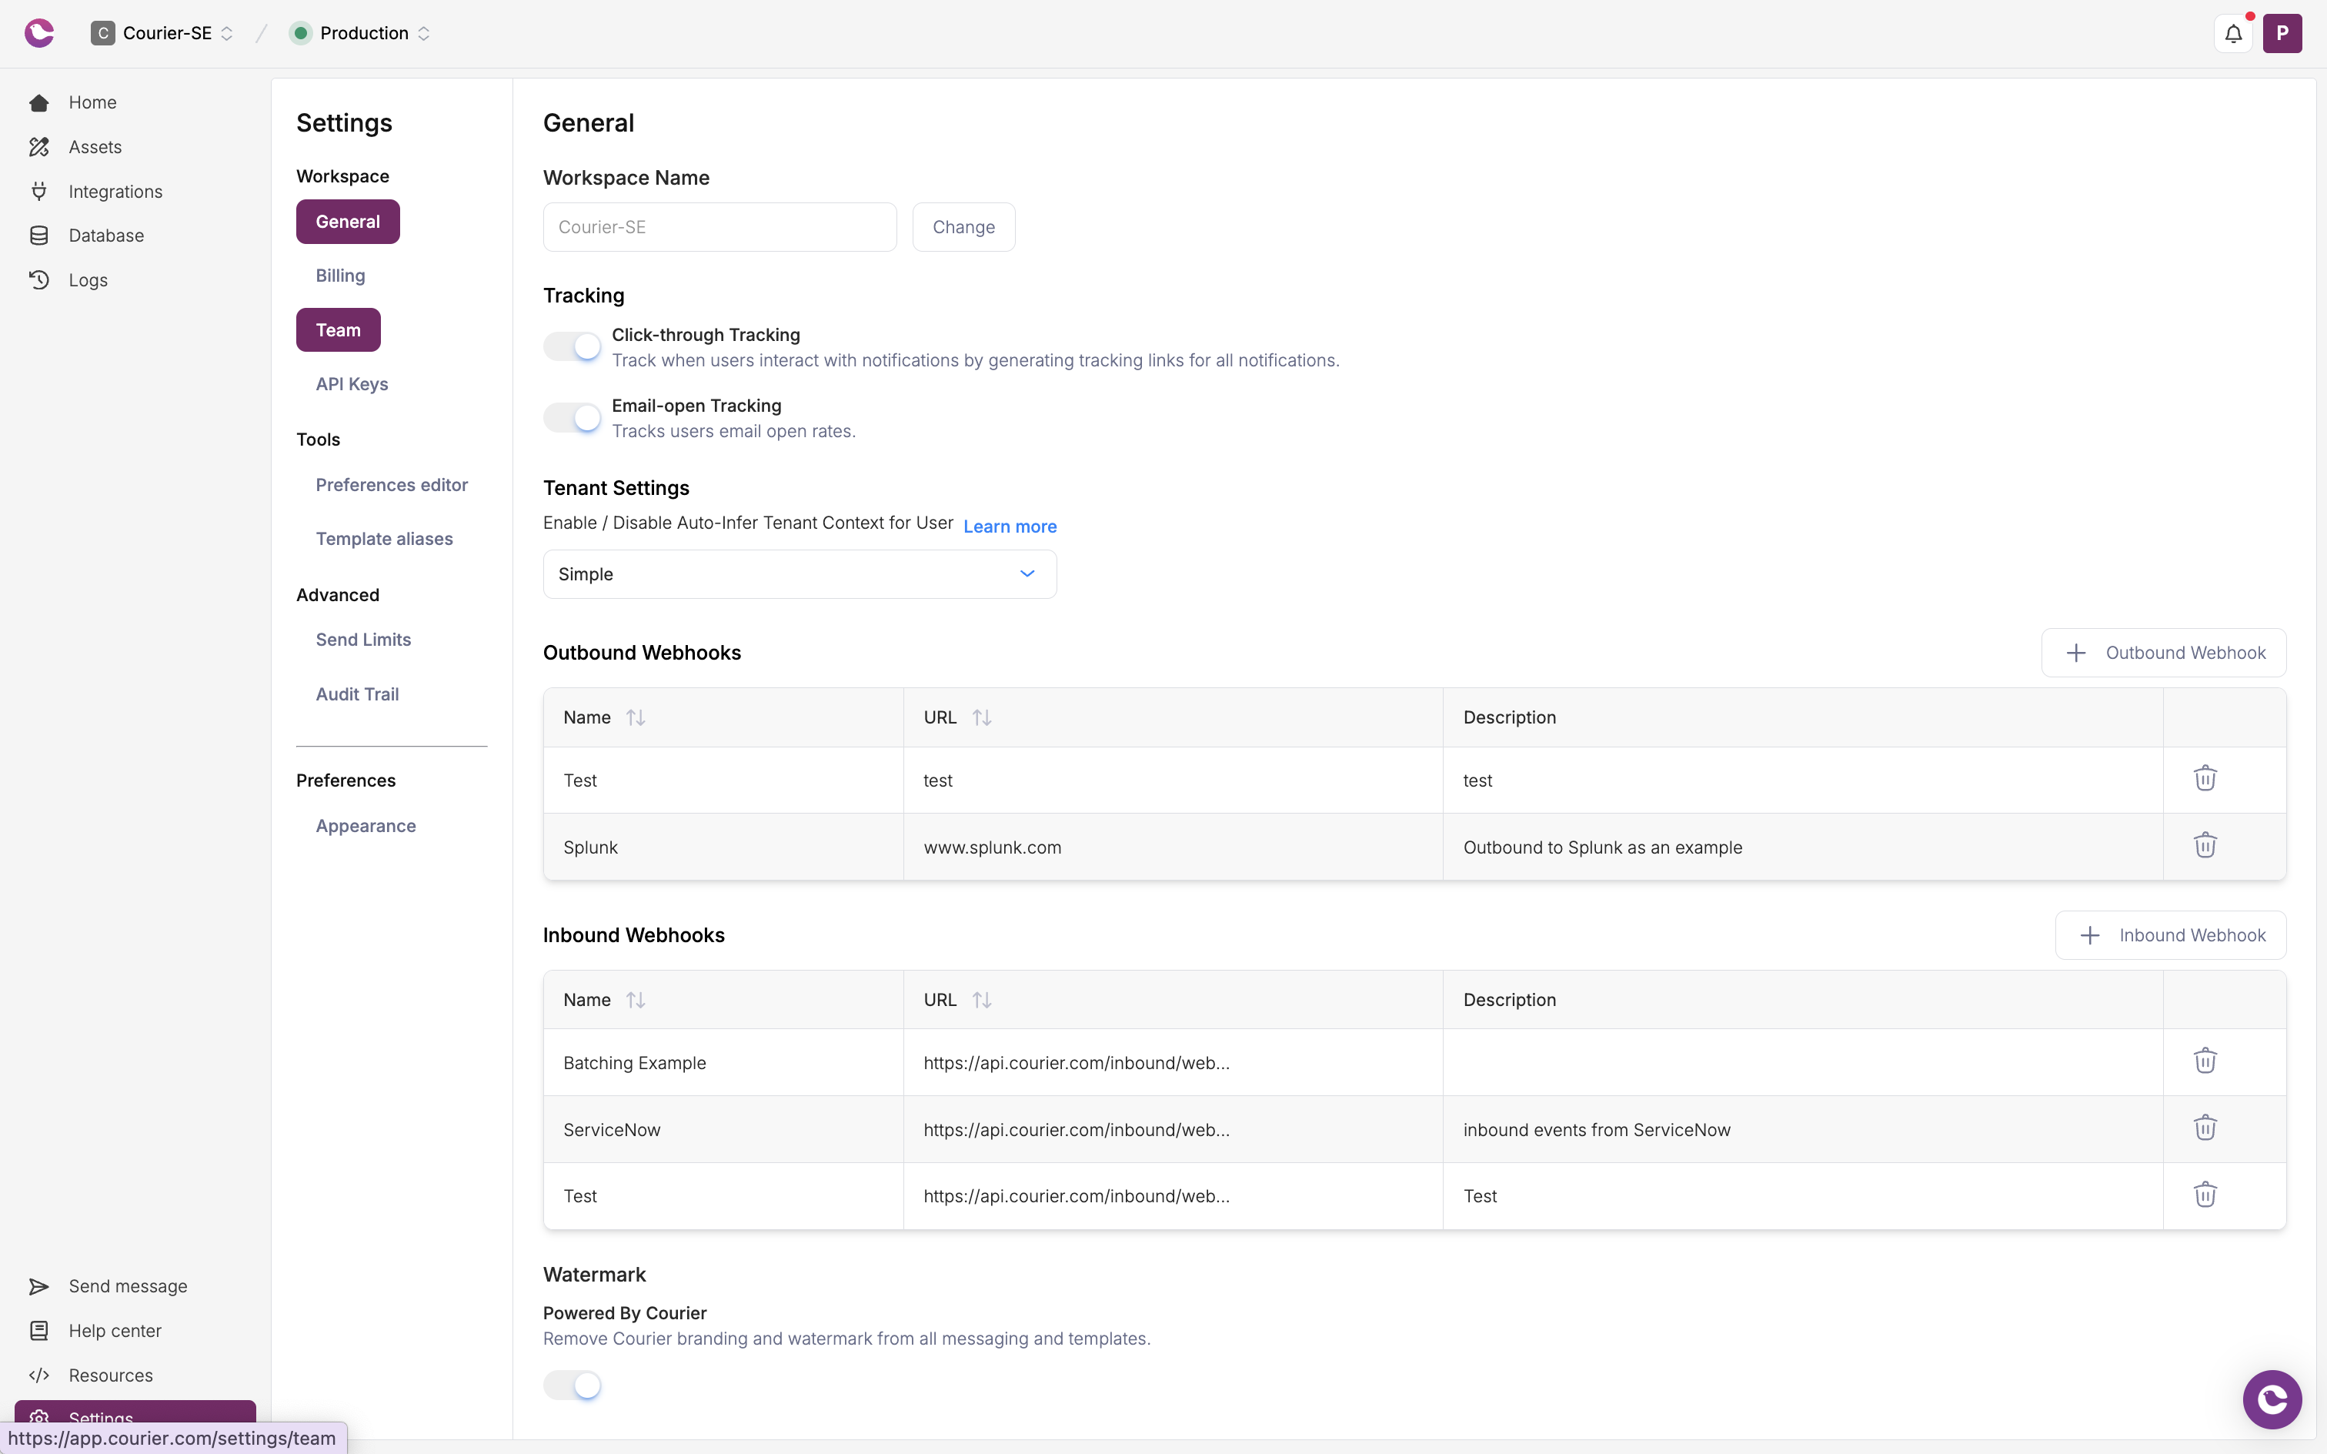Open the Integrations section
Image resolution: width=2327 pixels, height=1454 pixels.
coord(115,192)
